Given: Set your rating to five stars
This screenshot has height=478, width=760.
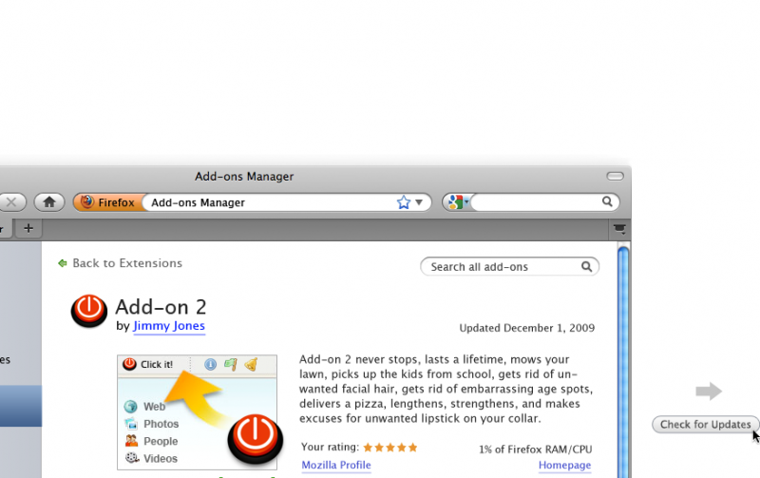Looking at the screenshot, I should click(412, 448).
